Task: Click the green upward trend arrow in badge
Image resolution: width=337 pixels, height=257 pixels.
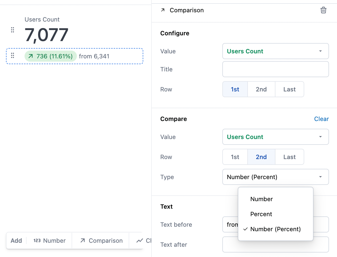Action: pos(31,56)
